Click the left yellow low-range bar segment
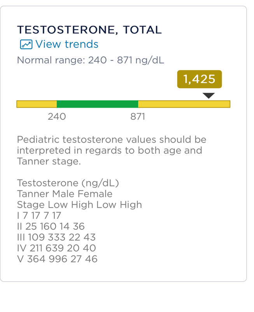Screen dimensions: 254x312 pyautogui.click(x=37, y=104)
